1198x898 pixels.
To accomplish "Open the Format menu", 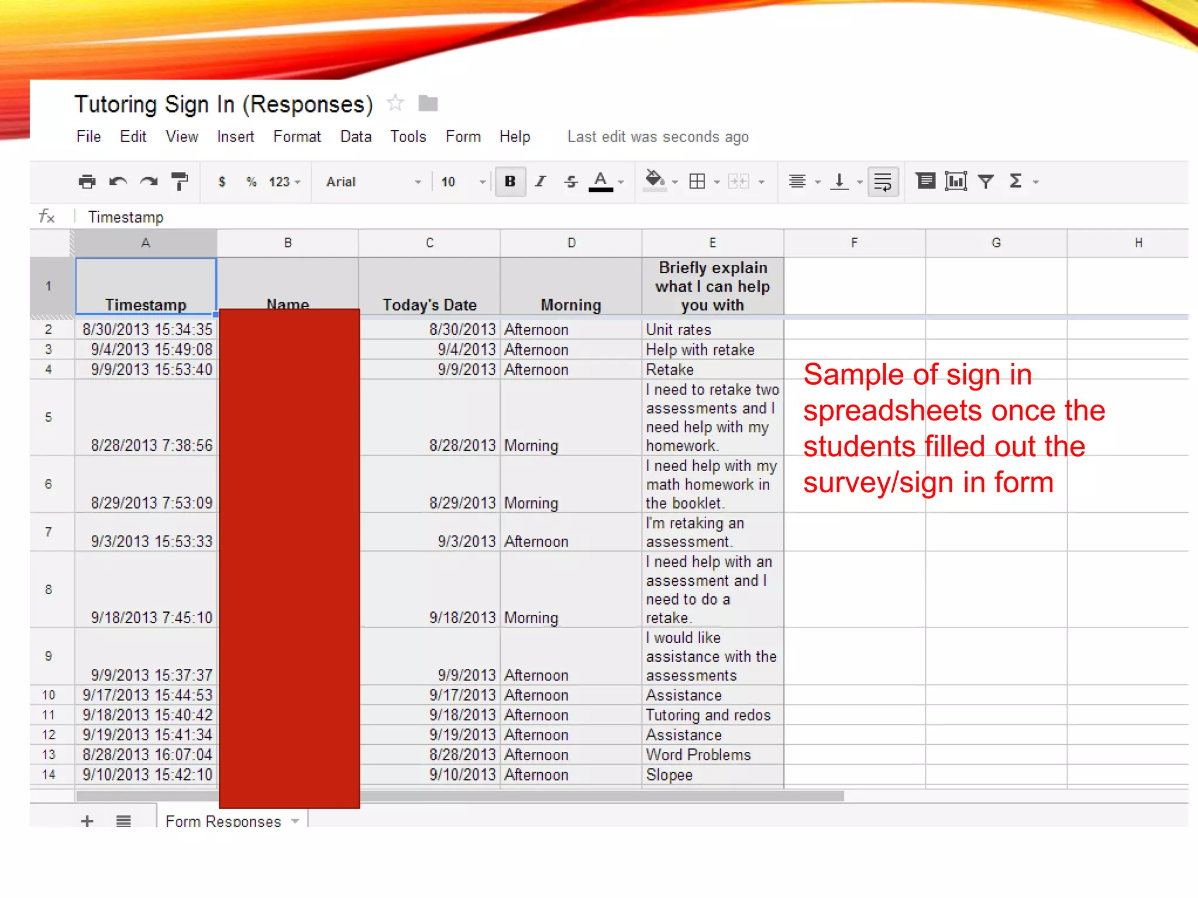I will (297, 137).
